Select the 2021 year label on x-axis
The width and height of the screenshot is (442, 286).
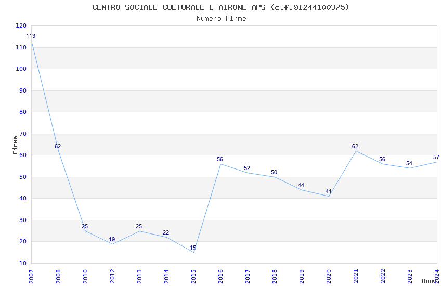(x=356, y=277)
